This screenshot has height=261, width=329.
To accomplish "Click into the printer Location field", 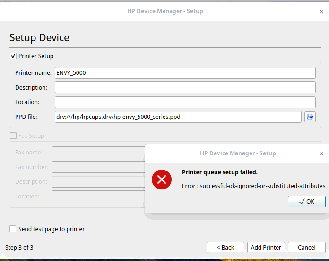I will click(185, 102).
